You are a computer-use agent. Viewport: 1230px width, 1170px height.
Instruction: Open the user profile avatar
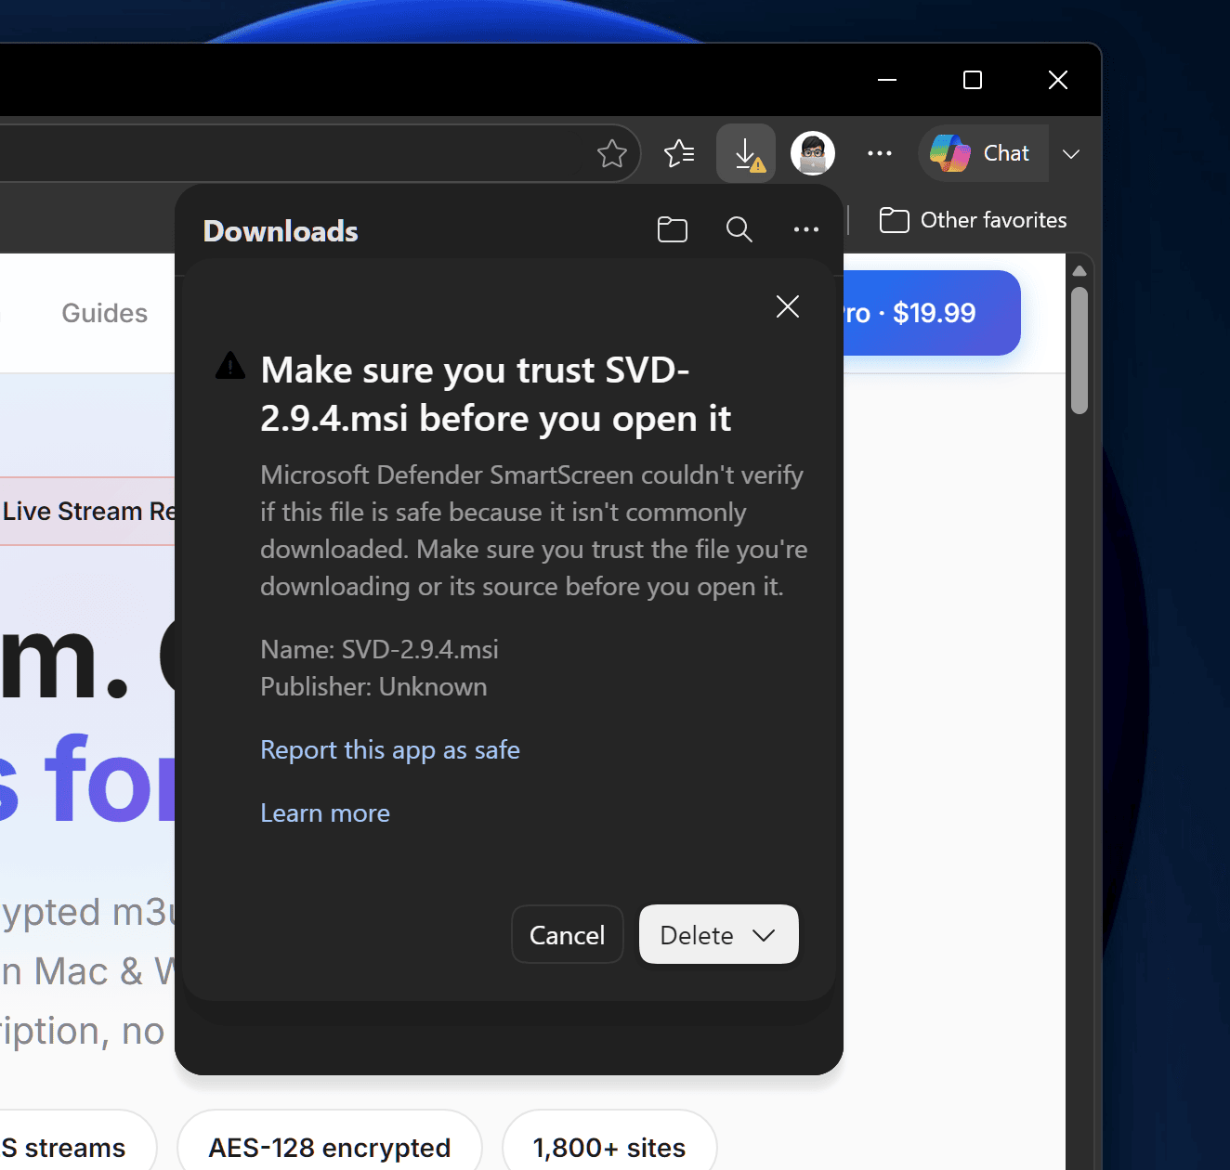pos(813,153)
